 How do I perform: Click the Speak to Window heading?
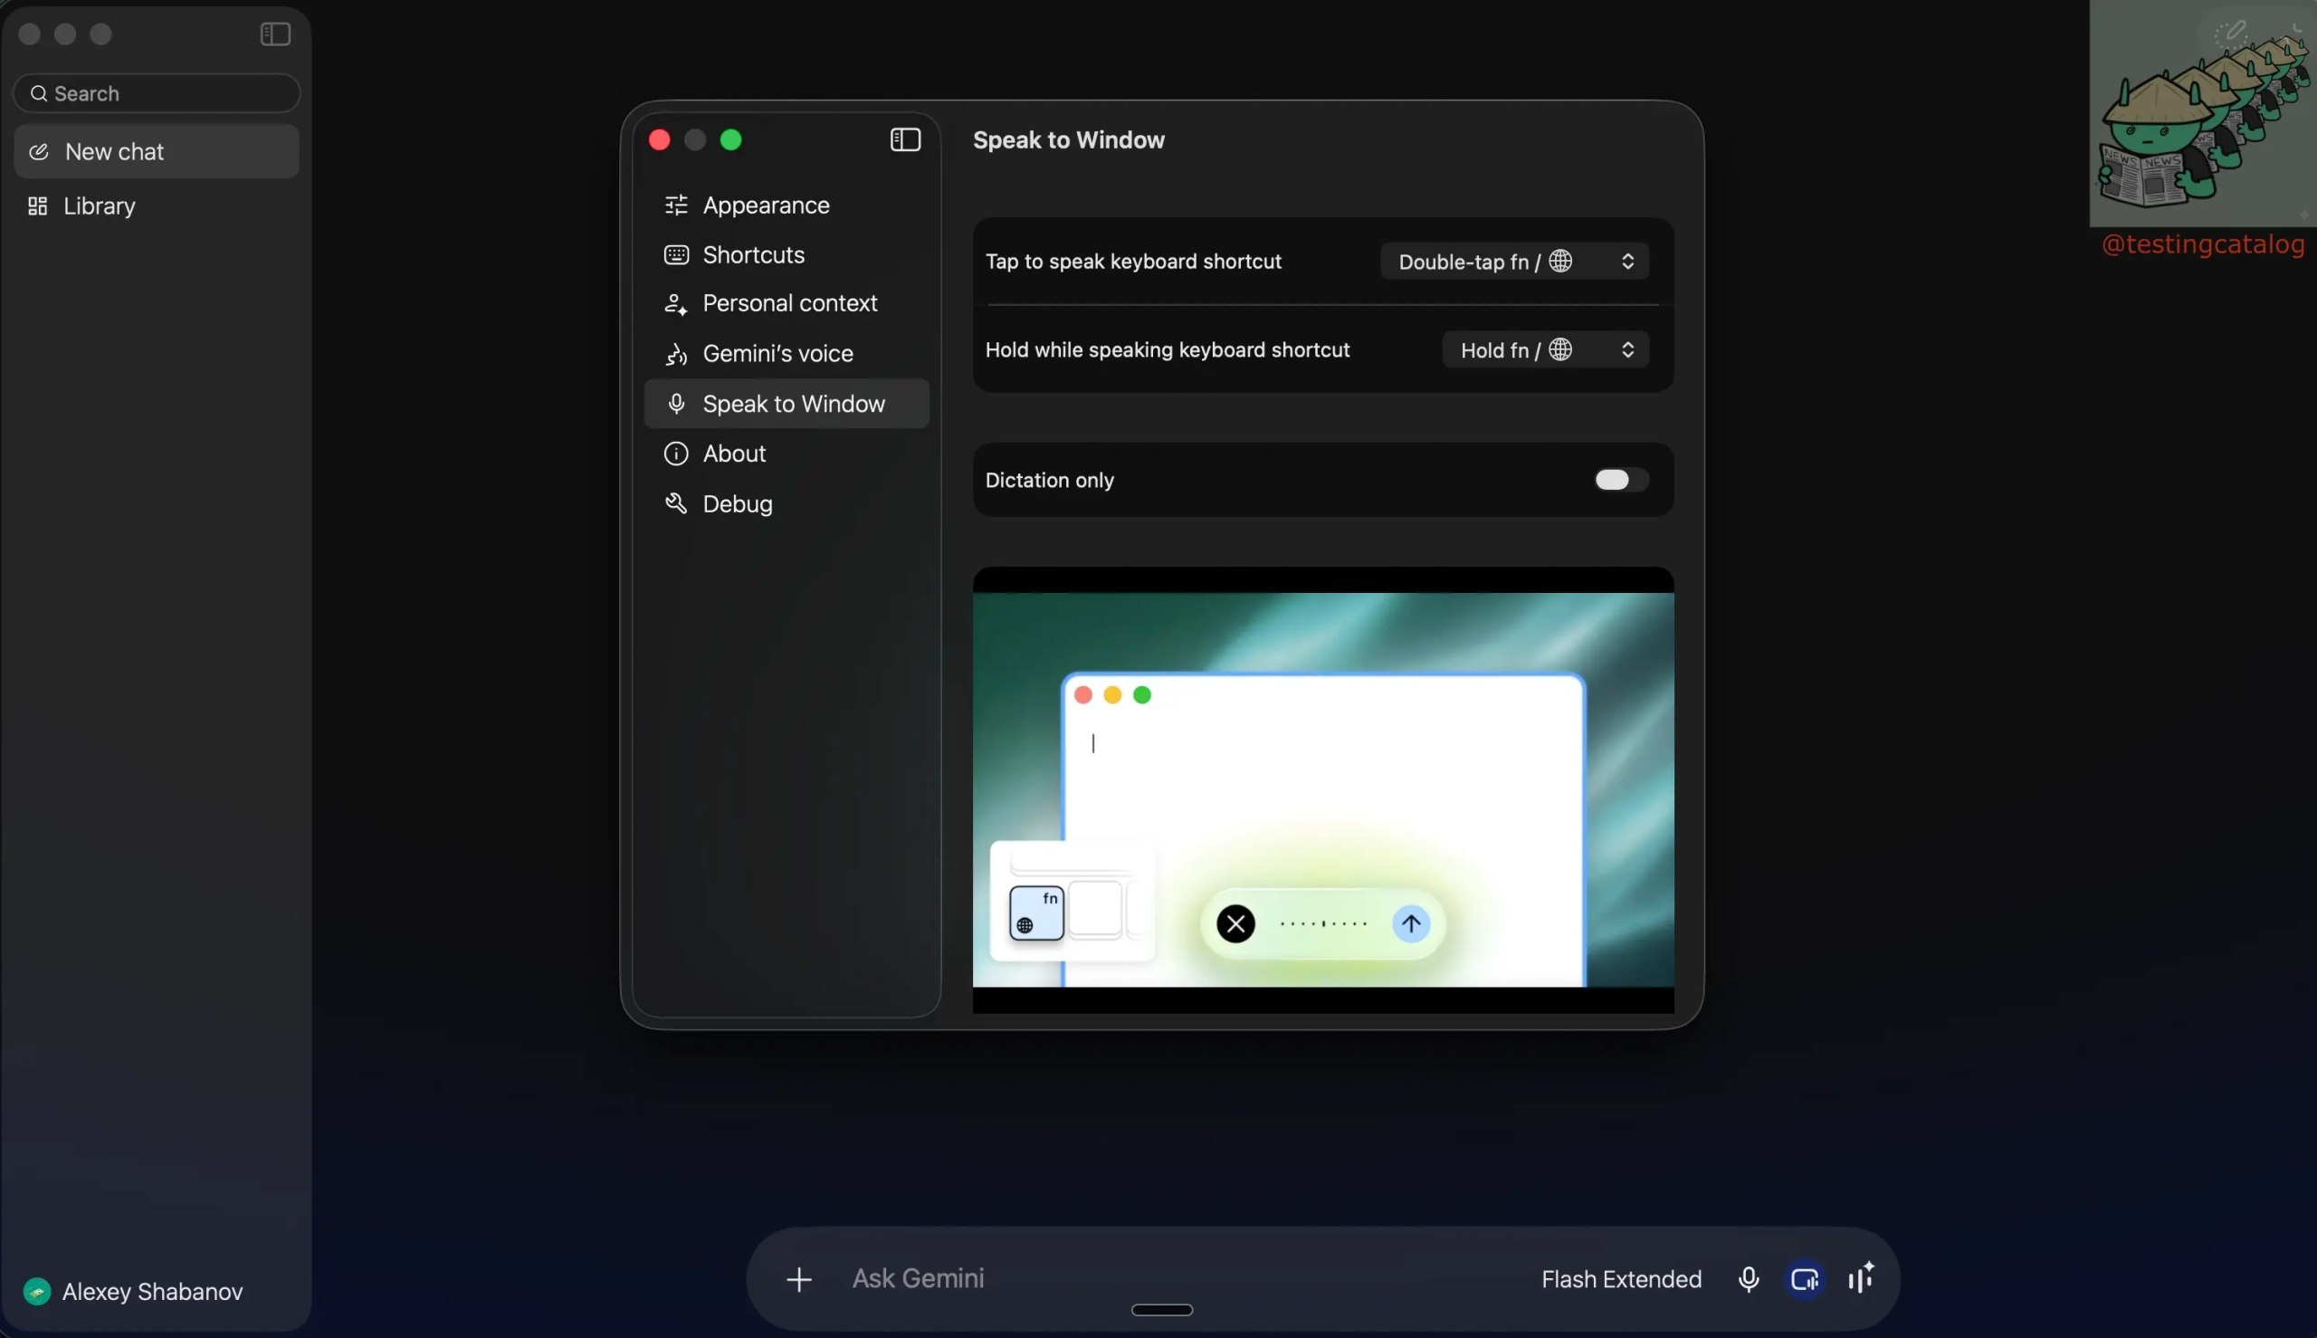coord(1069,139)
